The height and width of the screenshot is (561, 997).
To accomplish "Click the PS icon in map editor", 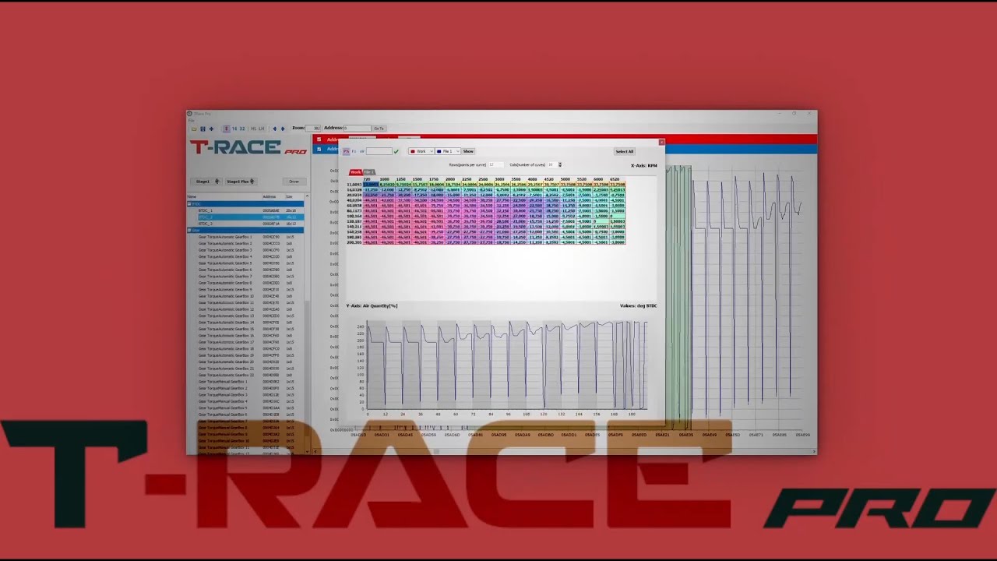I will [346, 151].
